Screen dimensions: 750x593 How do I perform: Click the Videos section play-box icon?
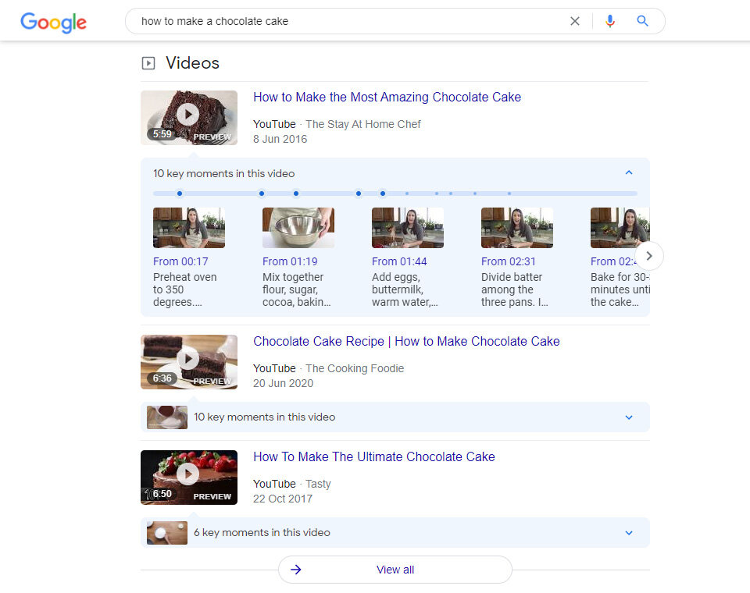(148, 63)
